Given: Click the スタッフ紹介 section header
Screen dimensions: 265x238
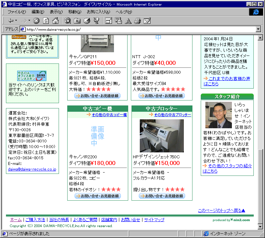Looking at the screenshot, I should pos(227,97).
